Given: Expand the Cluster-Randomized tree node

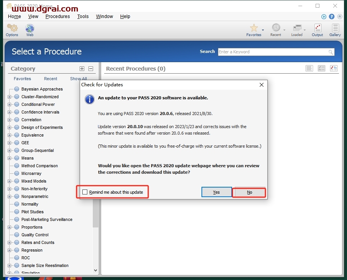Looking at the screenshot, I should [9, 97].
